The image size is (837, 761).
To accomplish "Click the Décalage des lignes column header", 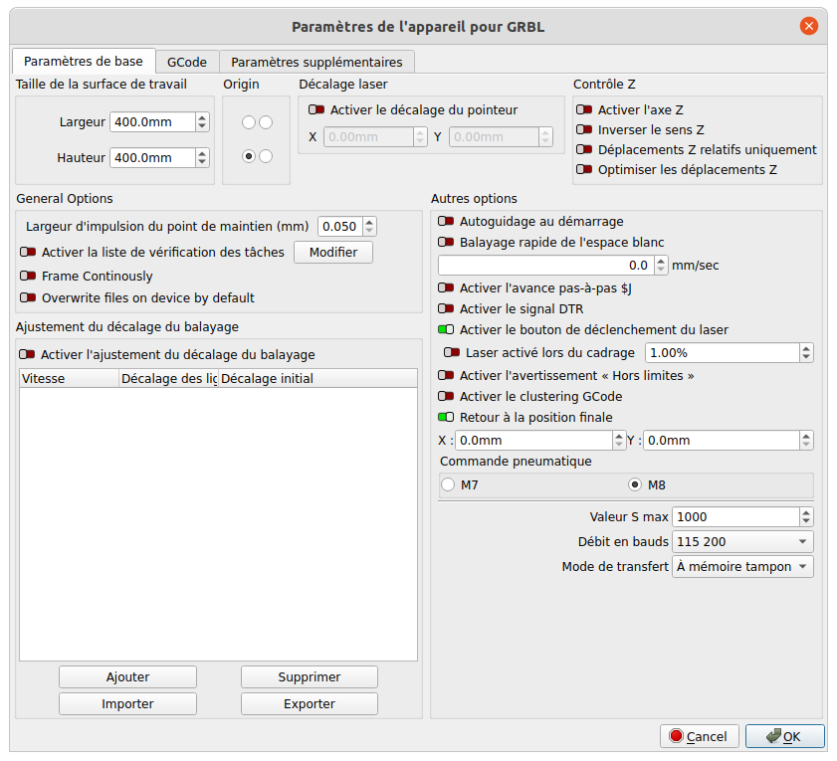I will click(168, 378).
